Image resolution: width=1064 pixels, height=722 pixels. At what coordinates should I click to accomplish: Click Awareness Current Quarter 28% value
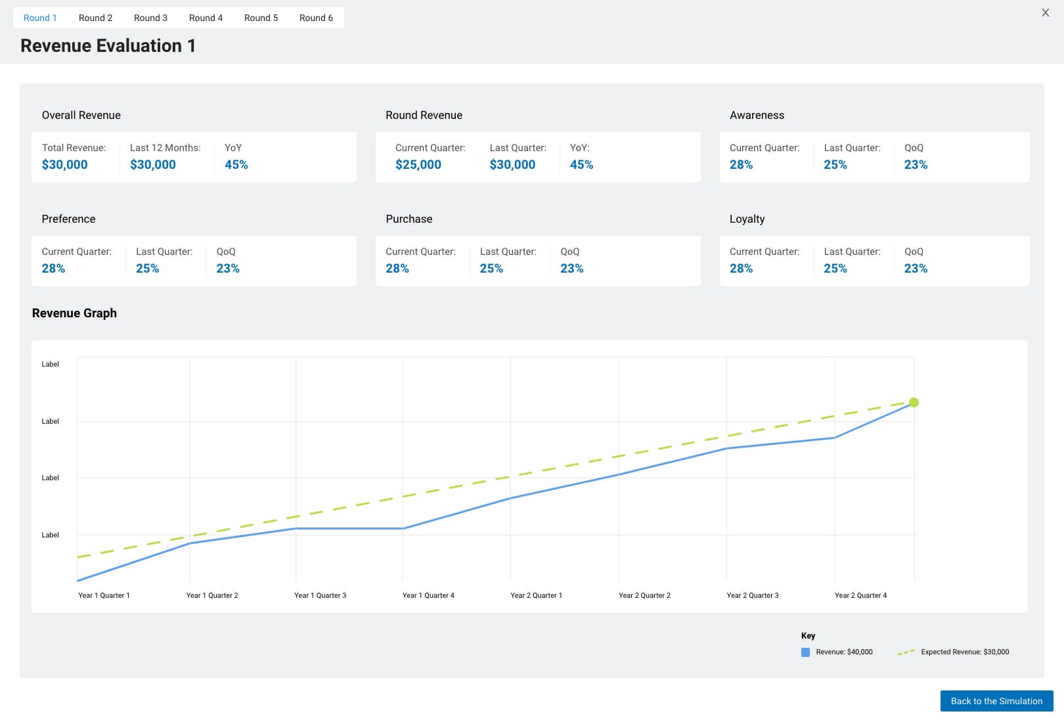click(741, 164)
